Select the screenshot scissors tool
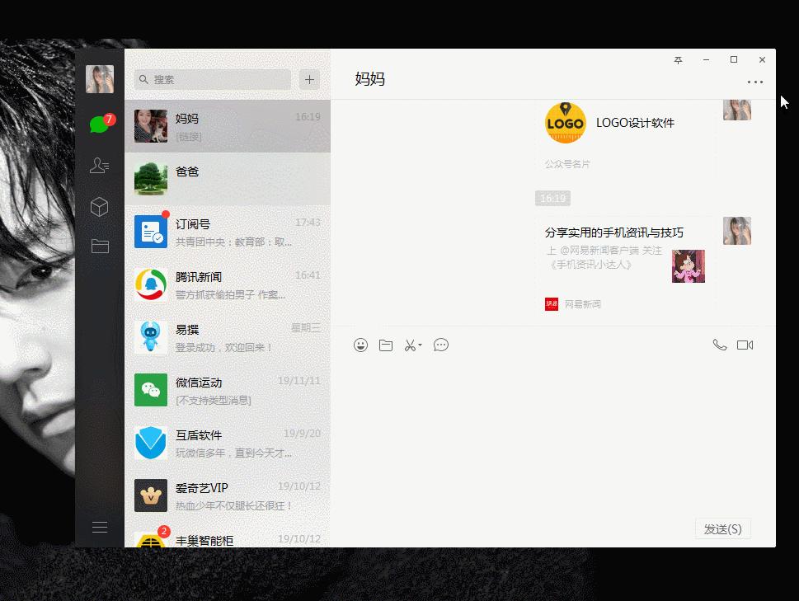The image size is (799, 601). click(x=410, y=345)
